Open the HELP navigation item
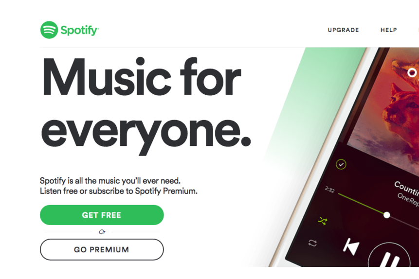The image size is (419, 279). click(x=388, y=30)
